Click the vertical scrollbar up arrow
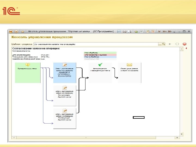The height and width of the screenshot is (147, 196). point(182,49)
